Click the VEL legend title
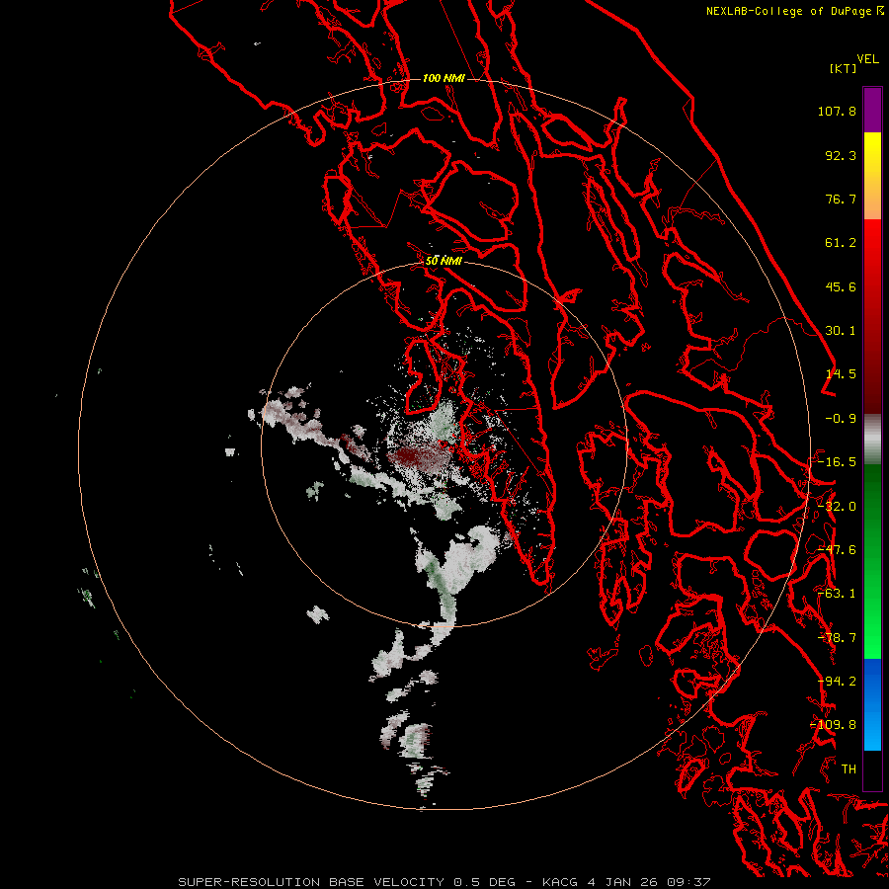Screen dimensions: 889x889 click(x=867, y=59)
